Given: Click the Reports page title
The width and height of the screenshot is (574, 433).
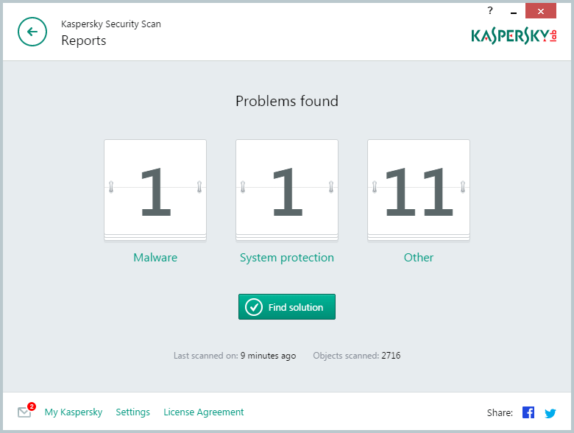Looking at the screenshot, I should click(84, 41).
